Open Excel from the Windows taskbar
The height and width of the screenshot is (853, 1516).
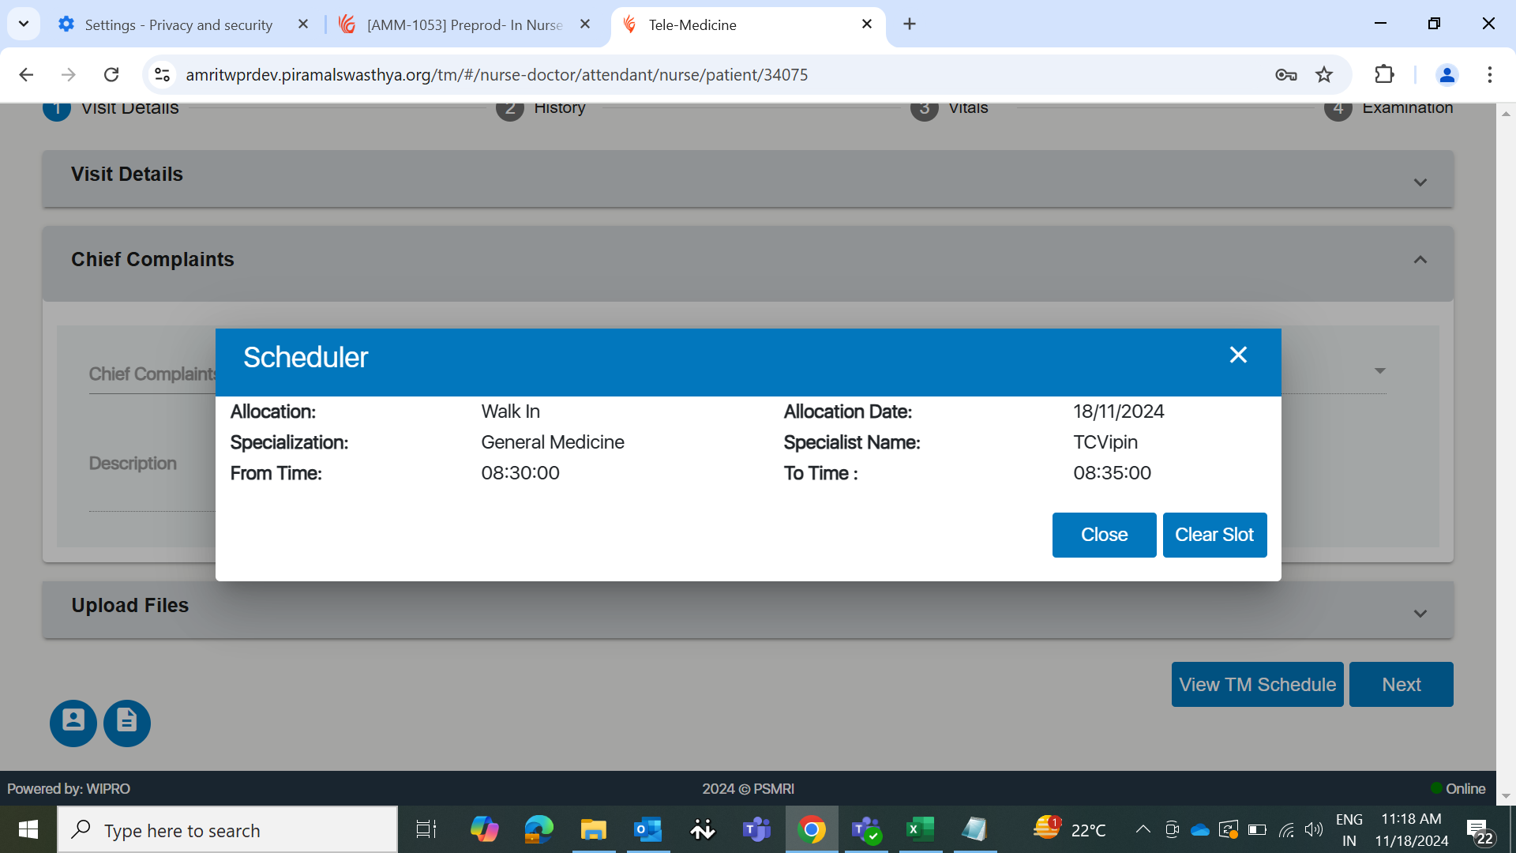pos(919,829)
